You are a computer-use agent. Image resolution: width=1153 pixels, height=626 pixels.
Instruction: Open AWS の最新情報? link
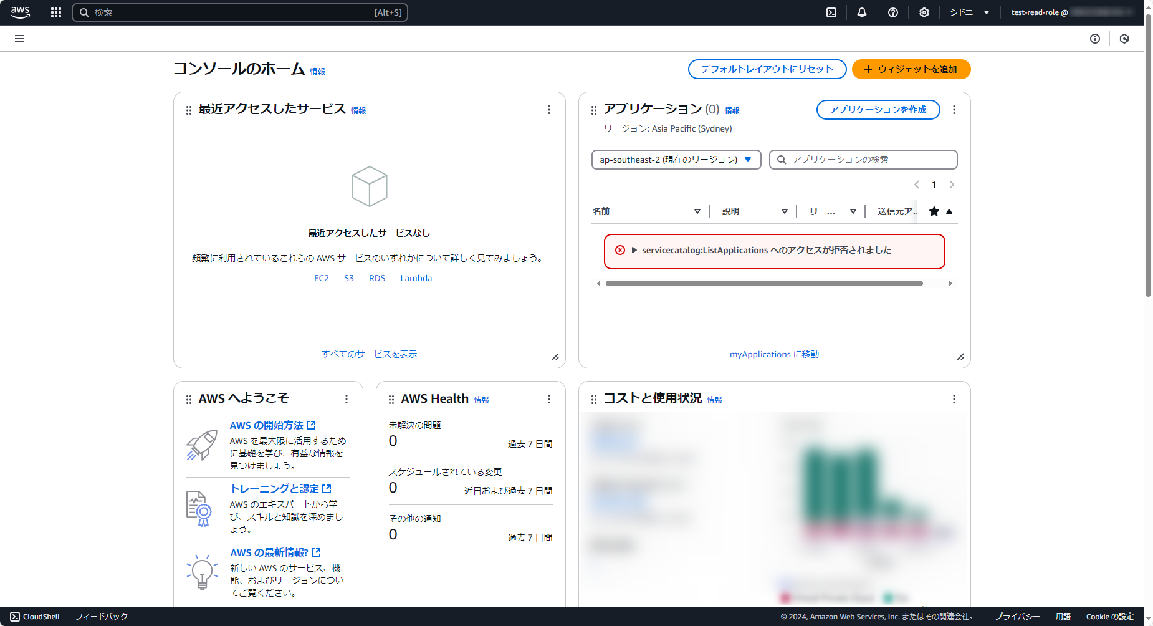coord(275,552)
